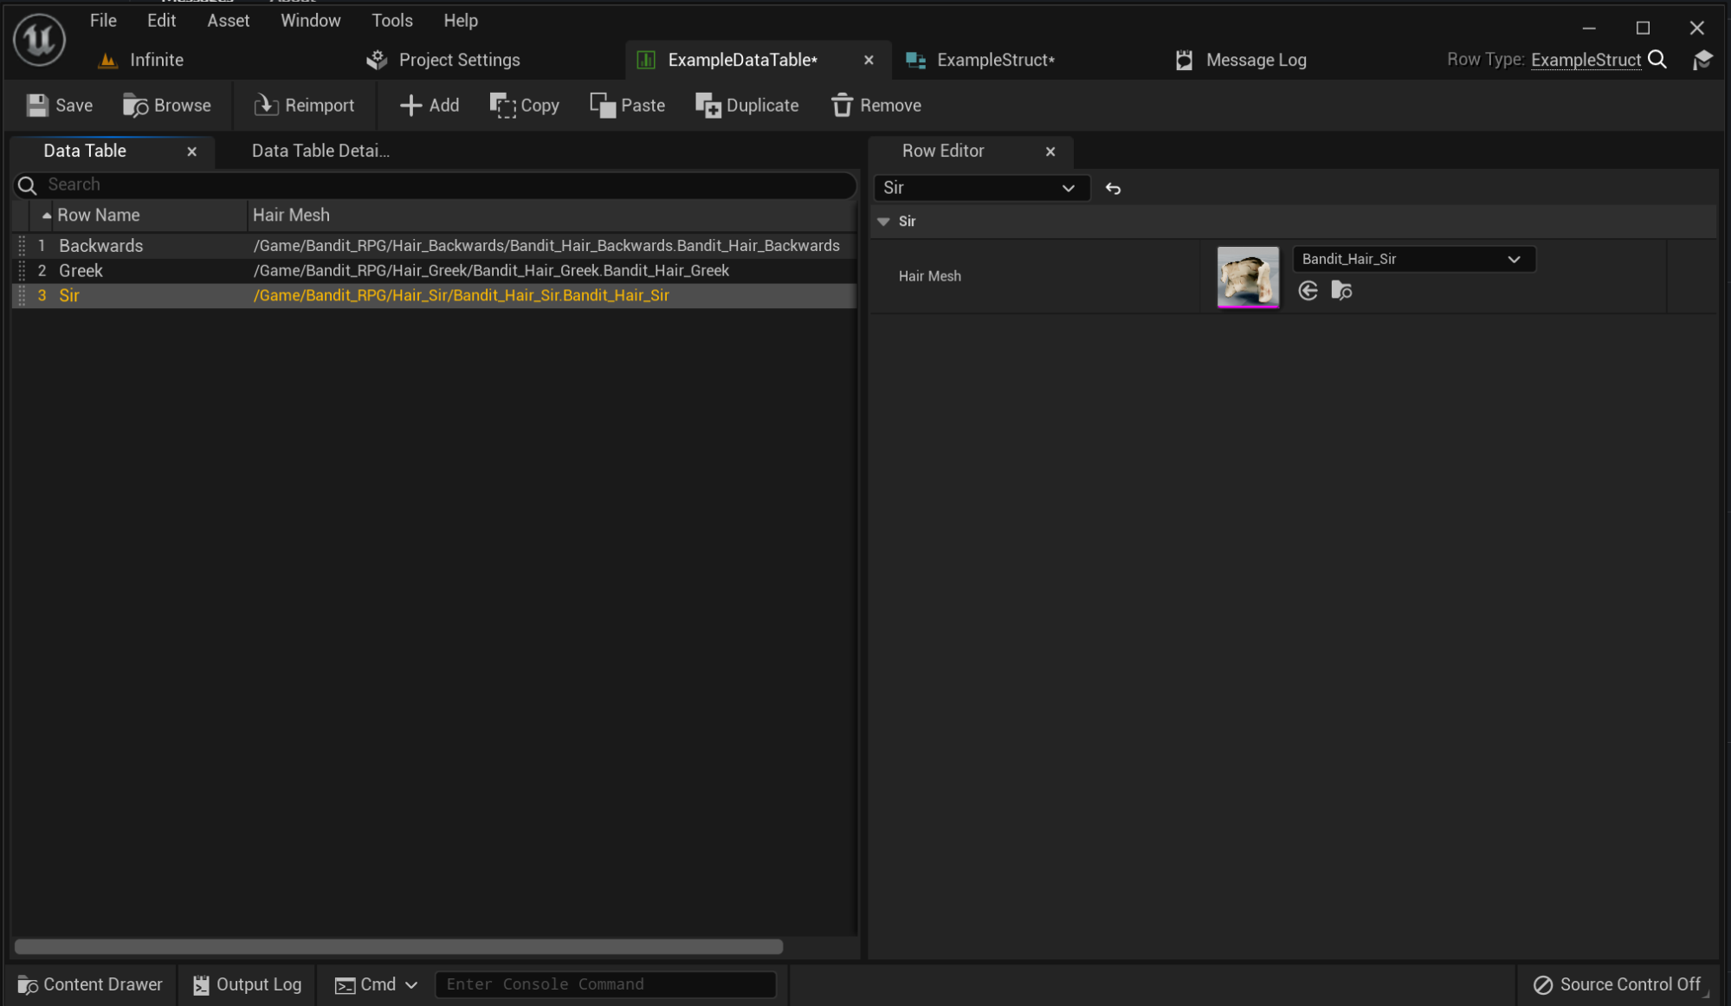
Task: Open Bandit_Hair_Sir asset picker dropdown
Action: coord(1413,259)
